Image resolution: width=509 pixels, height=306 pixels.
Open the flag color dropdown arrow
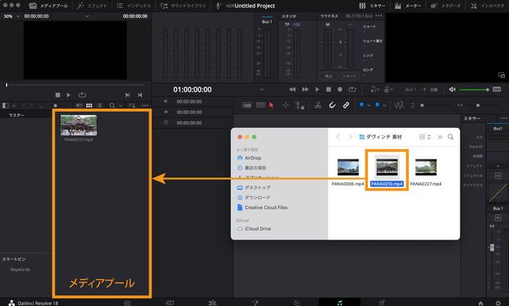tap(369, 106)
